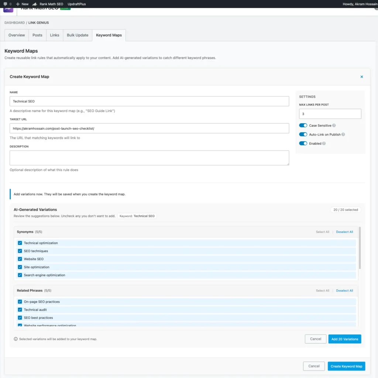
Task: Uncheck the Technical optimization variation
Action: pos(20,243)
